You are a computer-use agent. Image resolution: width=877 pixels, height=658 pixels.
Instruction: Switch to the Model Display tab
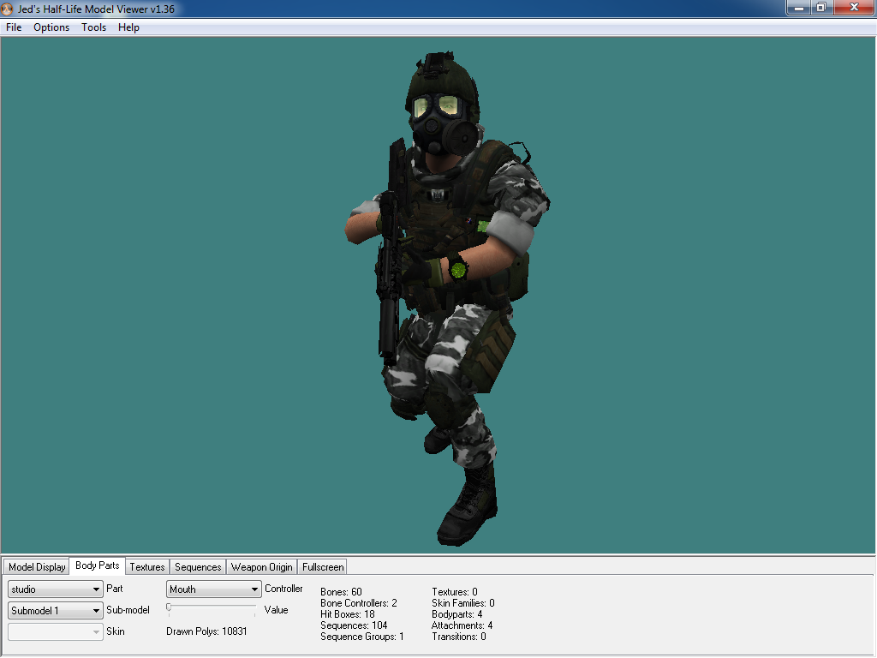[37, 567]
